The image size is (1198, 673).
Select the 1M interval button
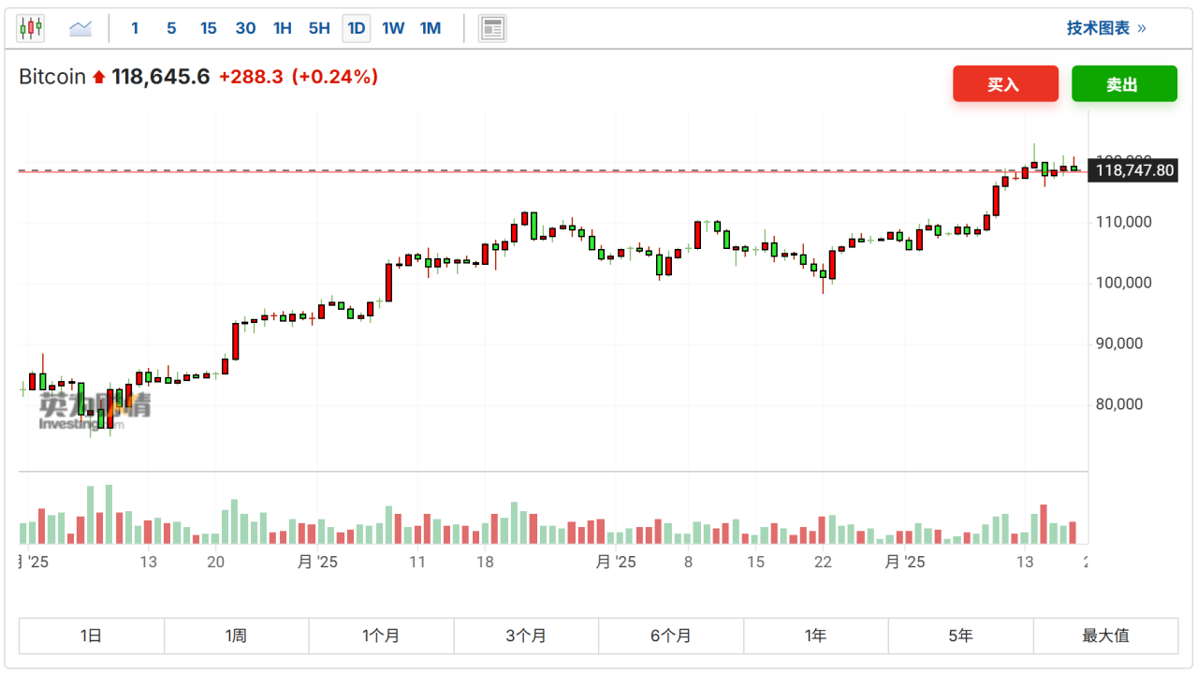tap(431, 28)
